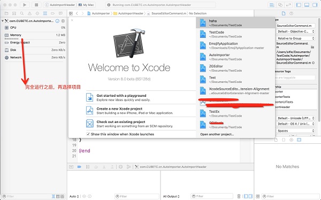Toggle library icon/list view button
This screenshot has height=200, width=321.
(x=258, y=196)
